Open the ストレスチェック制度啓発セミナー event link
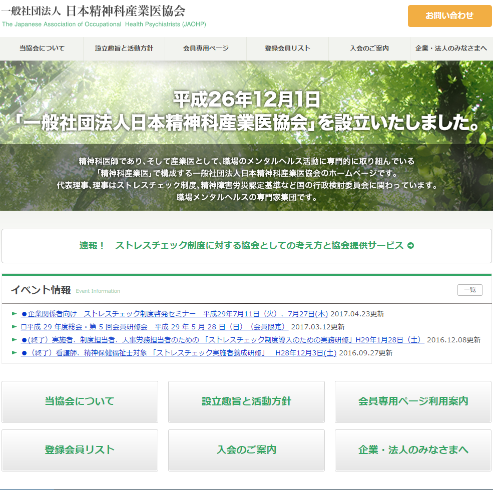Image resolution: width=493 pixels, height=490 pixels. [174, 314]
